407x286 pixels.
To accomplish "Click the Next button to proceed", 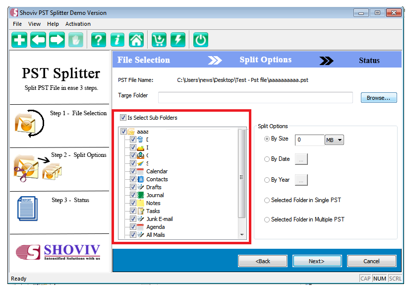I will pos(317,261).
